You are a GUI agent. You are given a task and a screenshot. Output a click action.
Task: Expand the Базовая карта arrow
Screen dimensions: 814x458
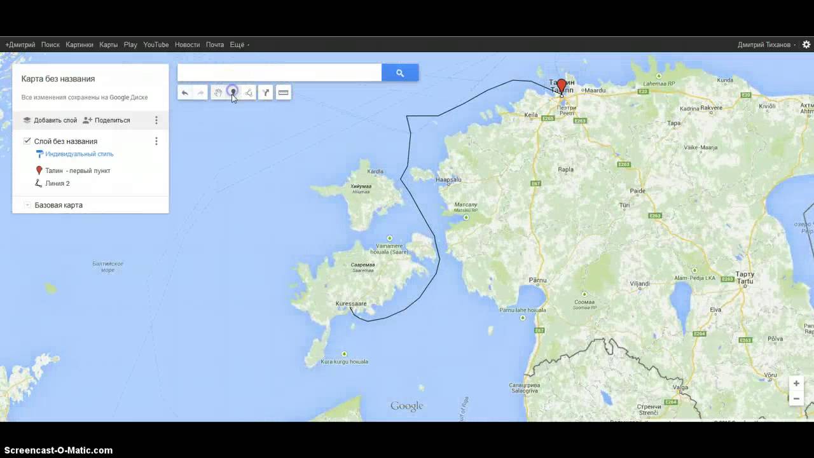pyautogui.click(x=27, y=205)
